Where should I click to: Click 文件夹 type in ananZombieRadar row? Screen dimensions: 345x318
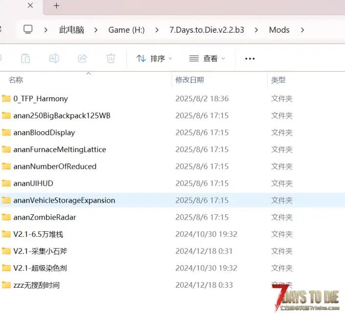pos(282,217)
